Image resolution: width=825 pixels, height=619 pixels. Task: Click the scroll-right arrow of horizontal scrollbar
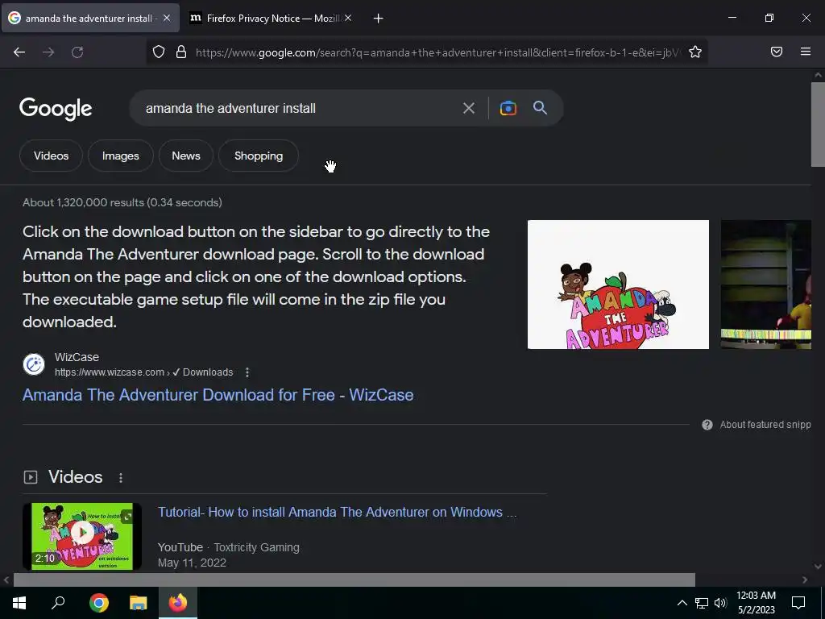click(x=805, y=580)
